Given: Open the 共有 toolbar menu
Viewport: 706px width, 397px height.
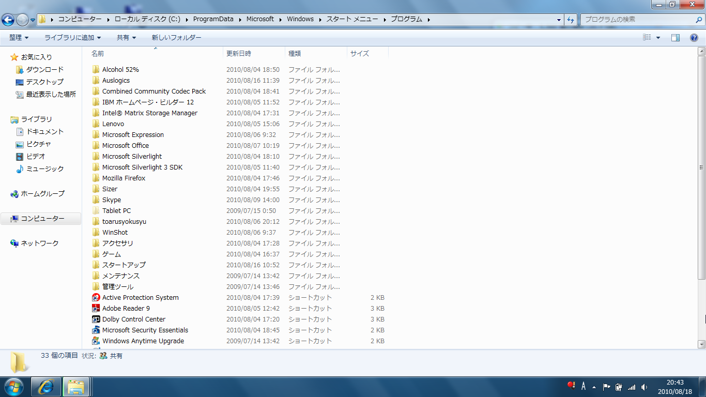Looking at the screenshot, I should [x=126, y=38].
